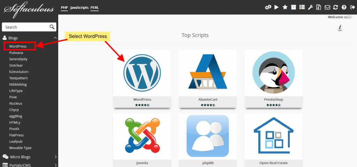Select WordPress in the Blogs list
Screen dimensions: 357x167
click(18, 46)
